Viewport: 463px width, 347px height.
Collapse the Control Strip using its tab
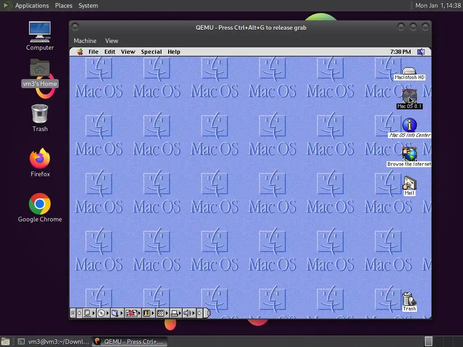[x=207, y=313]
